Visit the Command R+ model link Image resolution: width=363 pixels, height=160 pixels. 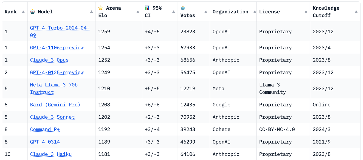45,130
